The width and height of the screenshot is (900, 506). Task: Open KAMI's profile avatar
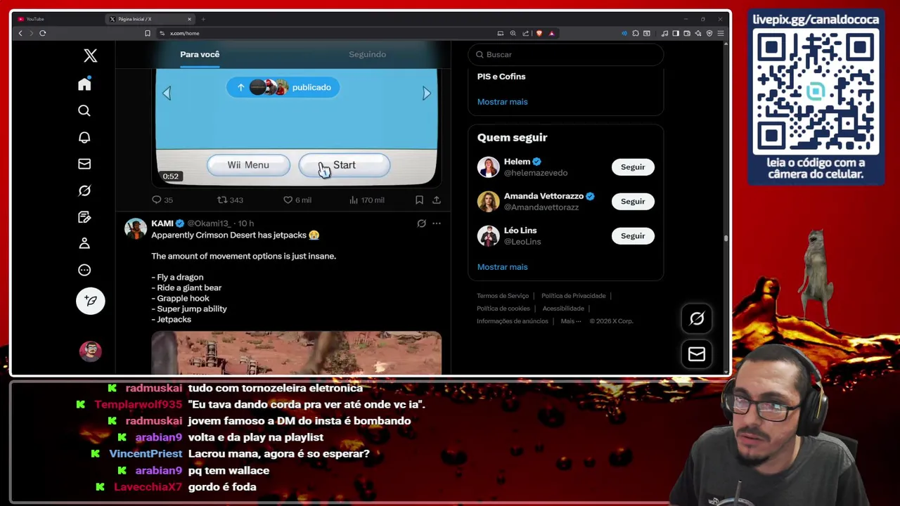click(x=136, y=229)
